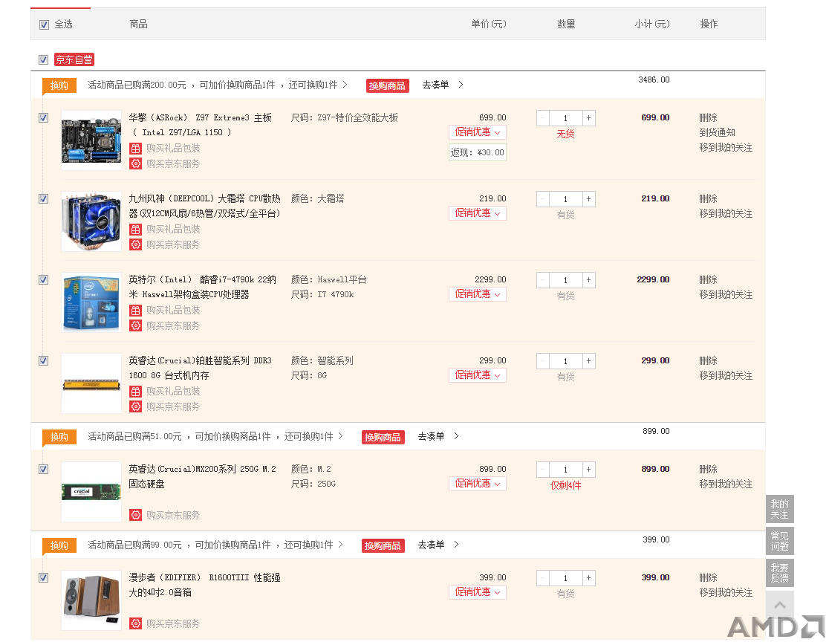Expand 促销优惠 dropdown for EDIFIER speaker
Image resolution: width=829 pixels, height=642 pixels.
pyautogui.click(x=478, y=591)
